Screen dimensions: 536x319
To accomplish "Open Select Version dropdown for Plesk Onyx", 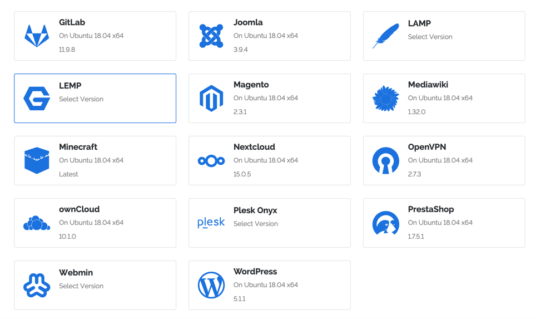I will [x=256, y=223].
